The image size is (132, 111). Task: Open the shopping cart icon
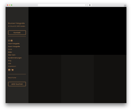pos(12,70)
